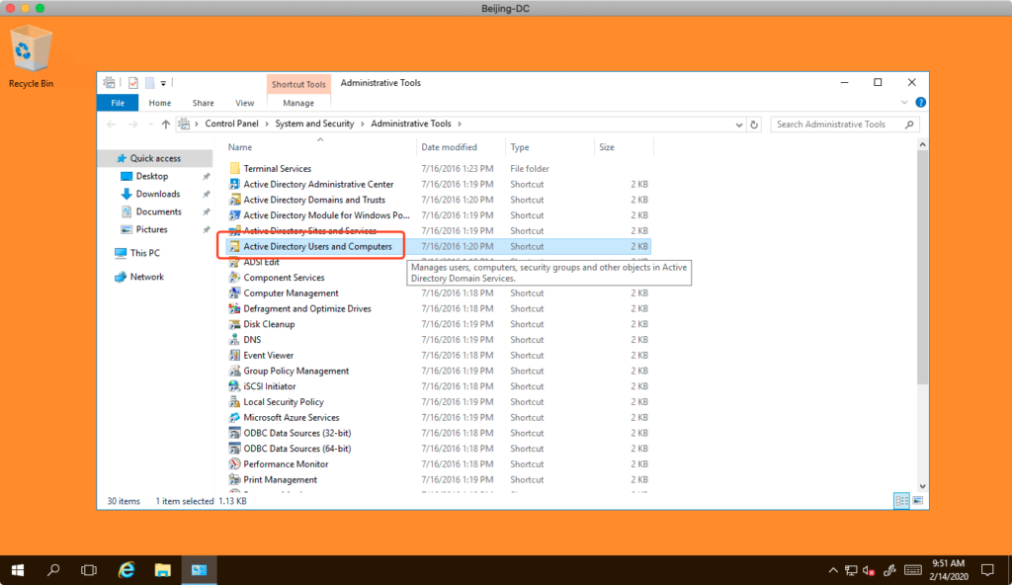Switch to details view layout
This screenshot has width=1012, height=585.
pos(901,501)
